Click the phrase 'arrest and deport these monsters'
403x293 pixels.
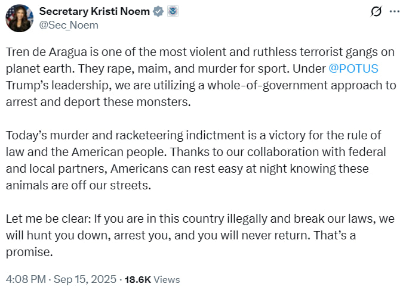click(x=98, y=102)
